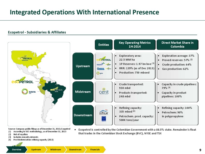205x154 pixels.
Task: Click the Source: Company public filings footnote
Action: (39, 129)
